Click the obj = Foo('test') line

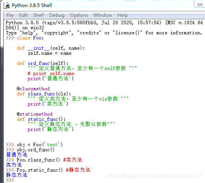point(34,145)
